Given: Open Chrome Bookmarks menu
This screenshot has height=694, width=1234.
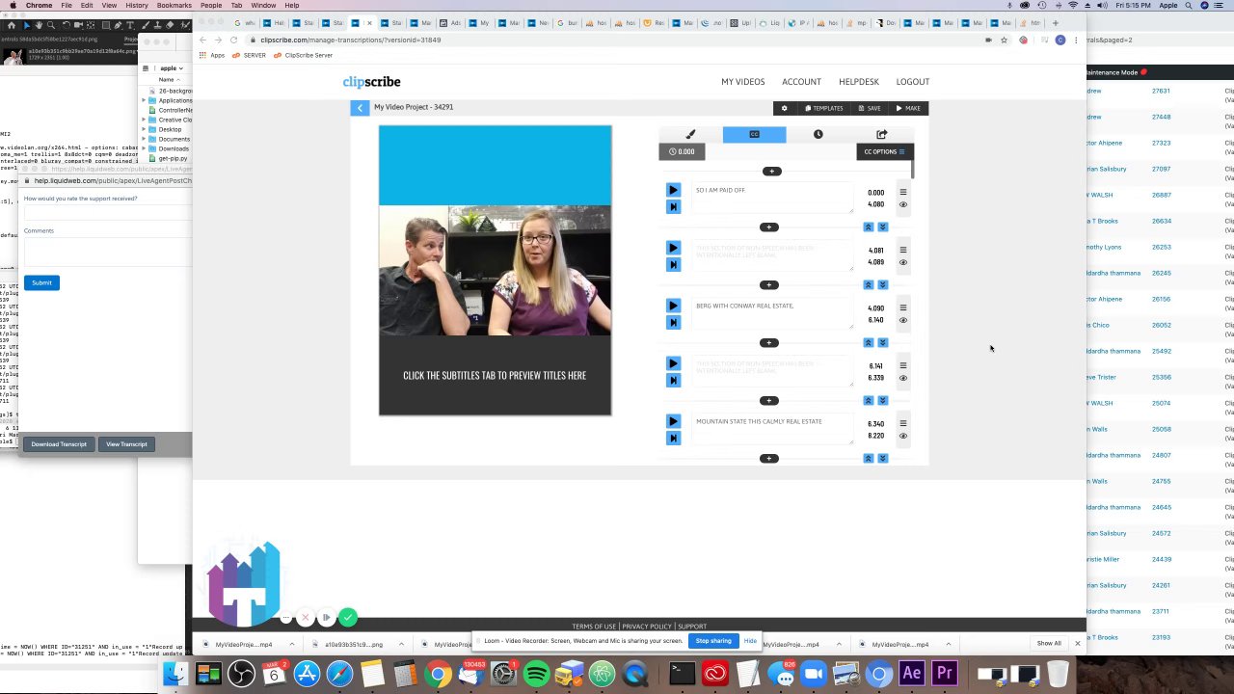Looking at the screenshot, I should point(174,5).
